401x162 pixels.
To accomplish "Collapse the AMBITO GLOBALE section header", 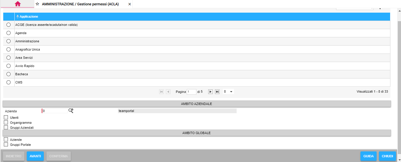I will pyautogui.click(x=197, y=133).
